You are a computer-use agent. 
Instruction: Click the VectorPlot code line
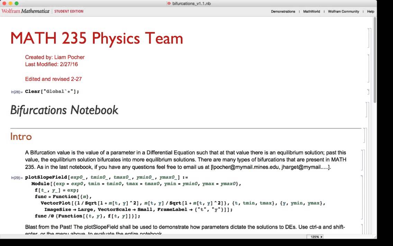click(x=183, y=203)
